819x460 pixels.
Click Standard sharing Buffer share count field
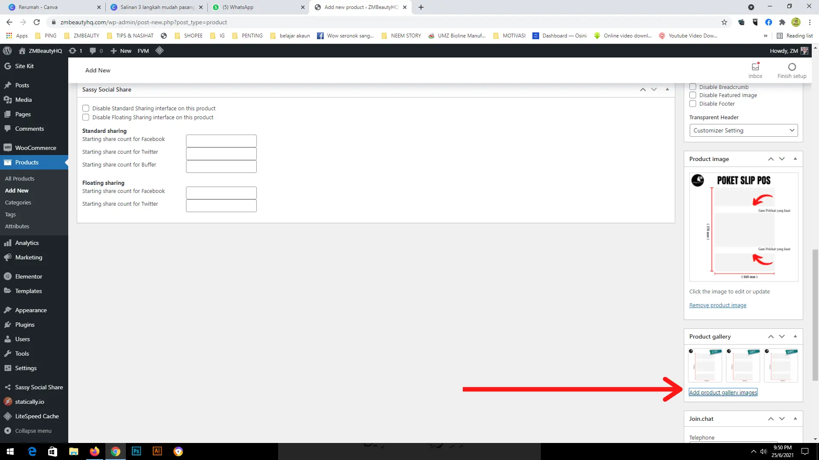[x=221, y=167]
